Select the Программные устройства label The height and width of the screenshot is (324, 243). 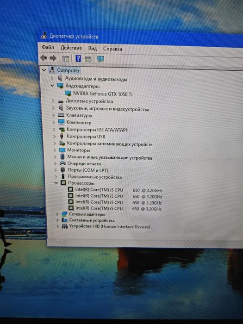tap(94, 177)
